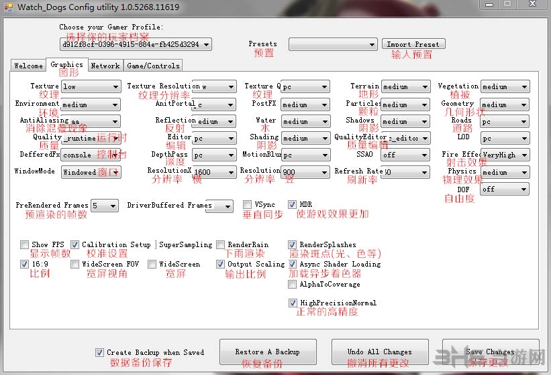Screen dimensions: 551x375
Task: Click the Undo All Changes button
Action: coord(380,352)
